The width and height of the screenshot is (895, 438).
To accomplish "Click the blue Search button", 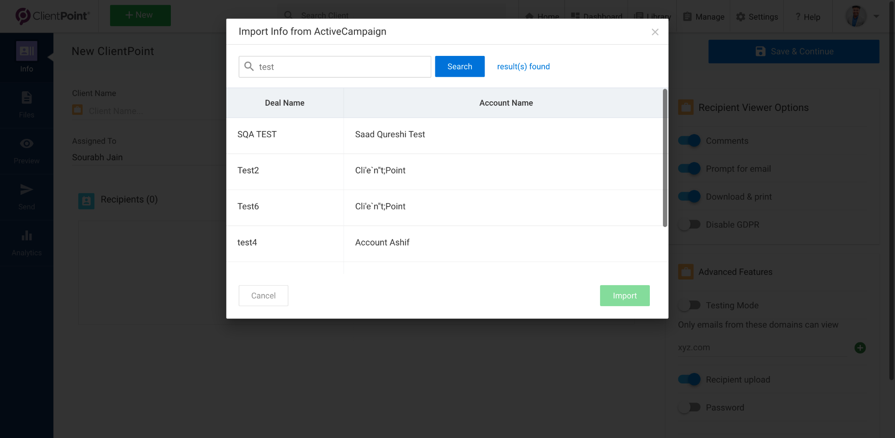I will (460, 66).
